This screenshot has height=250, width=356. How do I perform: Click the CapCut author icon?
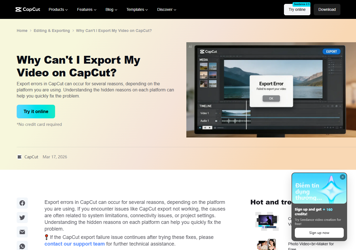pos(19,157)
